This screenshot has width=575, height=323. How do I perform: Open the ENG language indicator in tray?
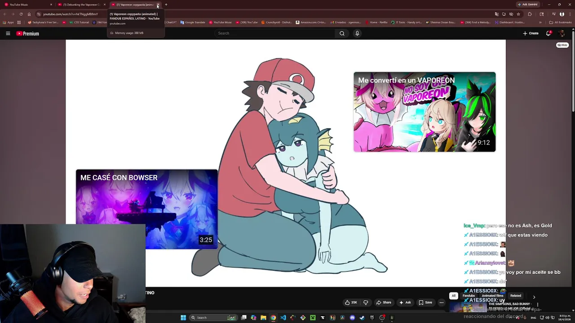pyautogui.click(x=533, y=318)
